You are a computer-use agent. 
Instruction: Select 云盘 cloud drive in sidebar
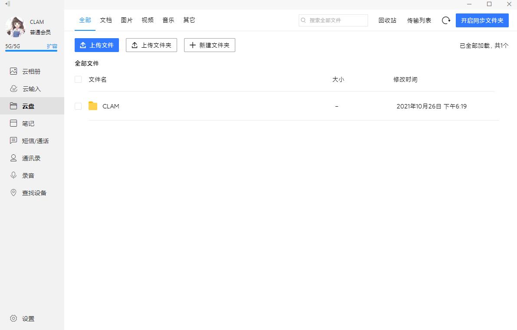pyautogui.click(x=32, y=106)
